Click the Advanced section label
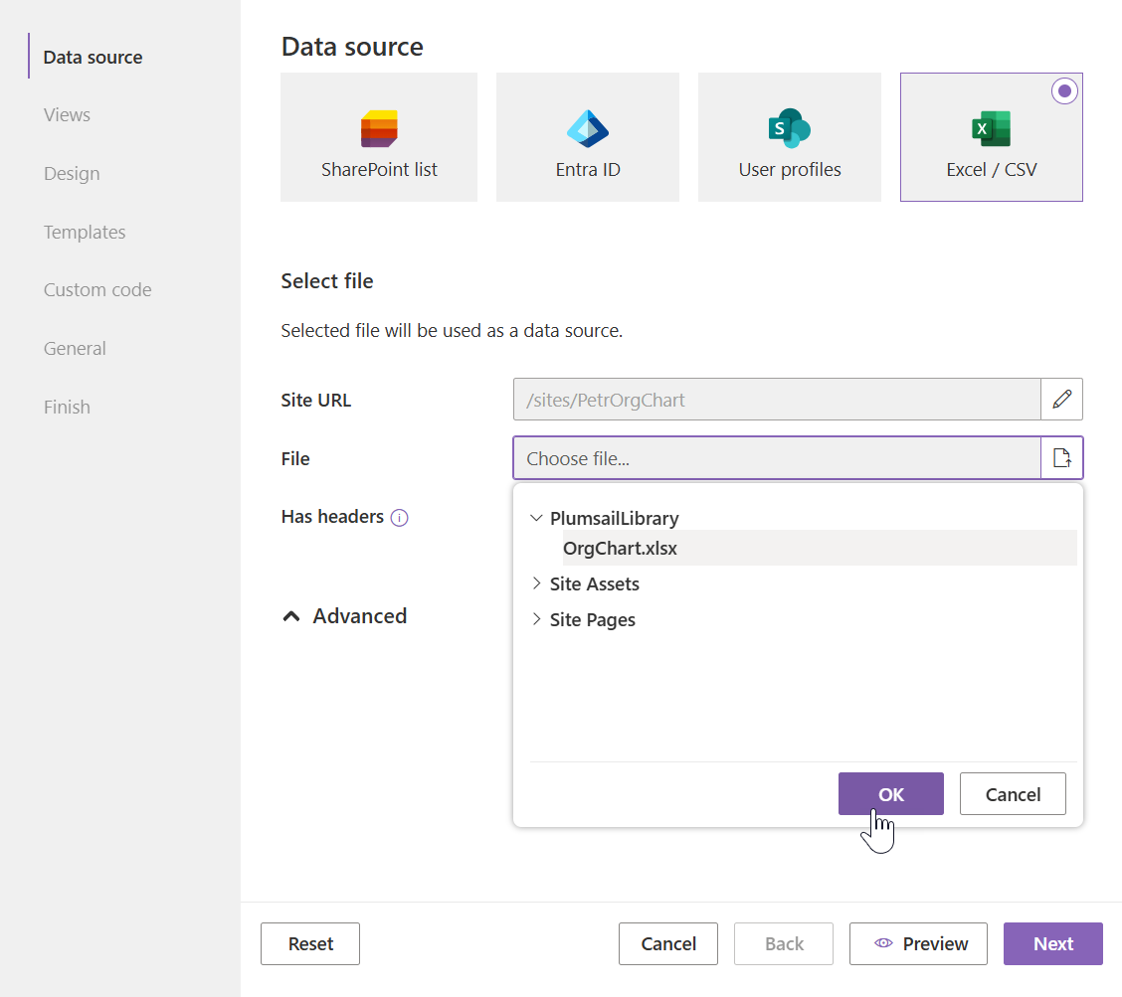The height and width of the screenshot is (997, 1122). 359,616
